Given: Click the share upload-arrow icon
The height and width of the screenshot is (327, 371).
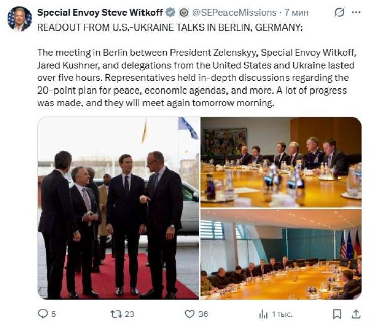Looking at the screenshot, I should tap(356, 314).
